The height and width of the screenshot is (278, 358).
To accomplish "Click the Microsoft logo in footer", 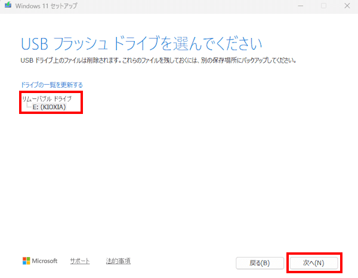I will coord(40,261).
